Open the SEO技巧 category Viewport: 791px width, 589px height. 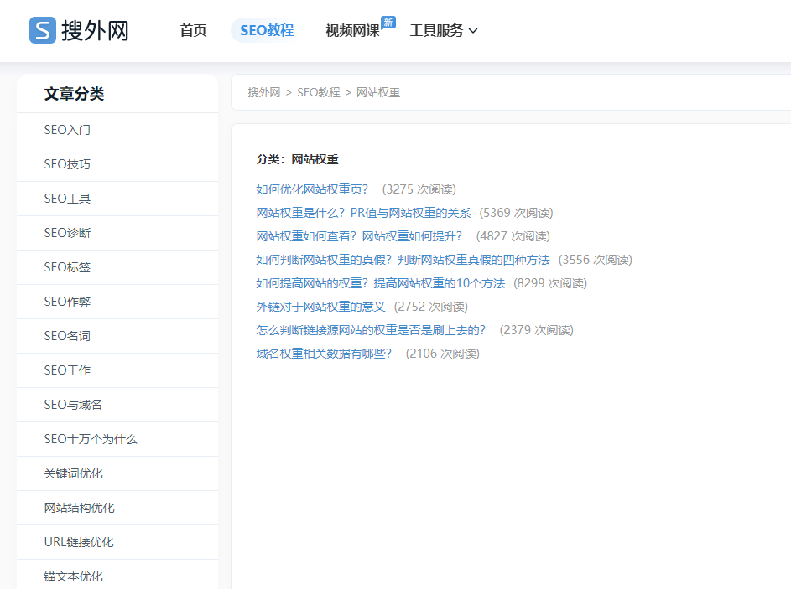117,164
